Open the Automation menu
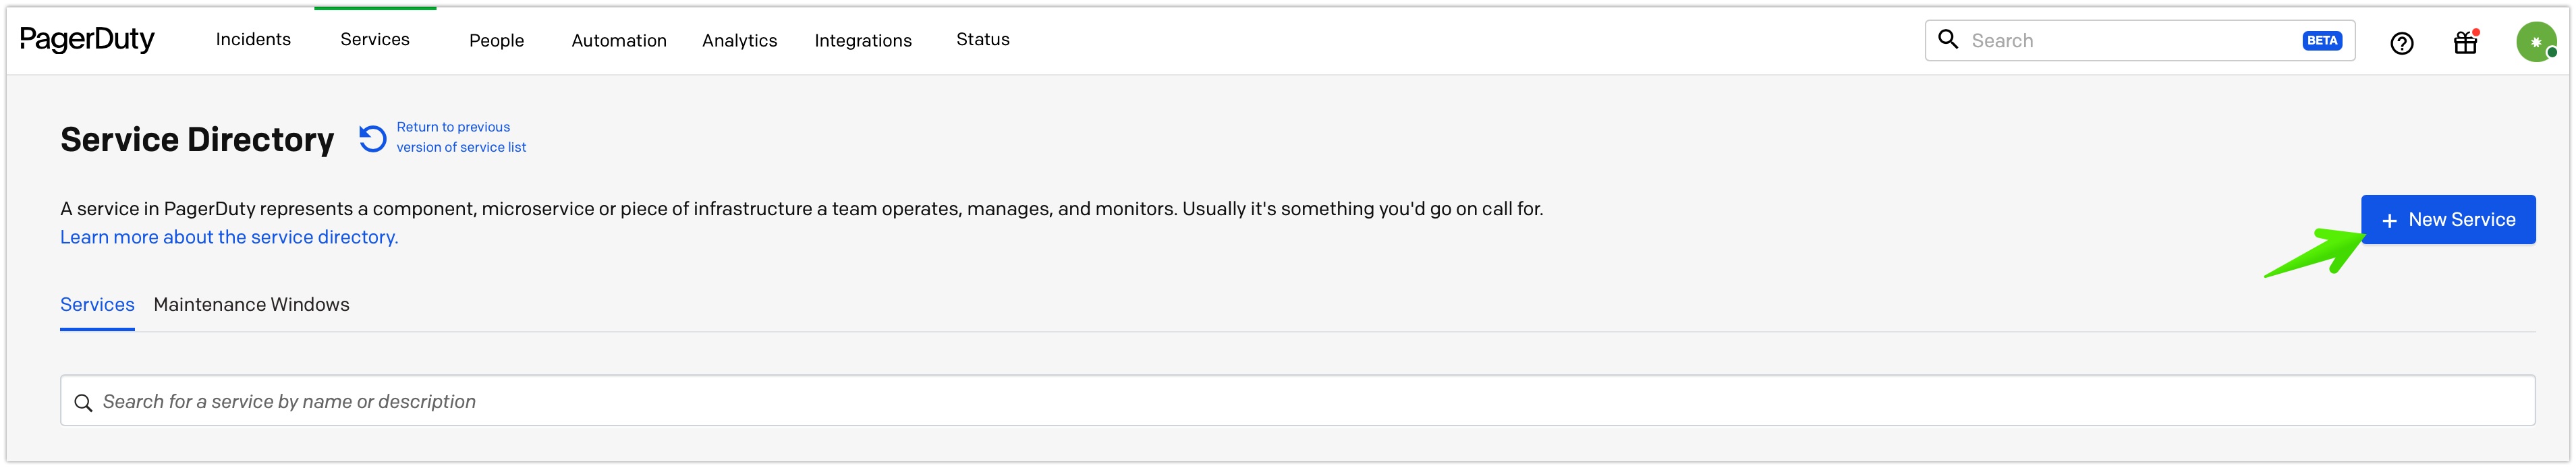Screen dimensions: 2576x468 pos(619,40)
